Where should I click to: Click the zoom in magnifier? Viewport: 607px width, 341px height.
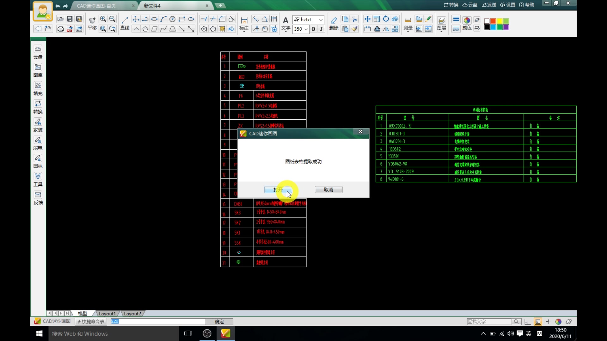point(103,19)
